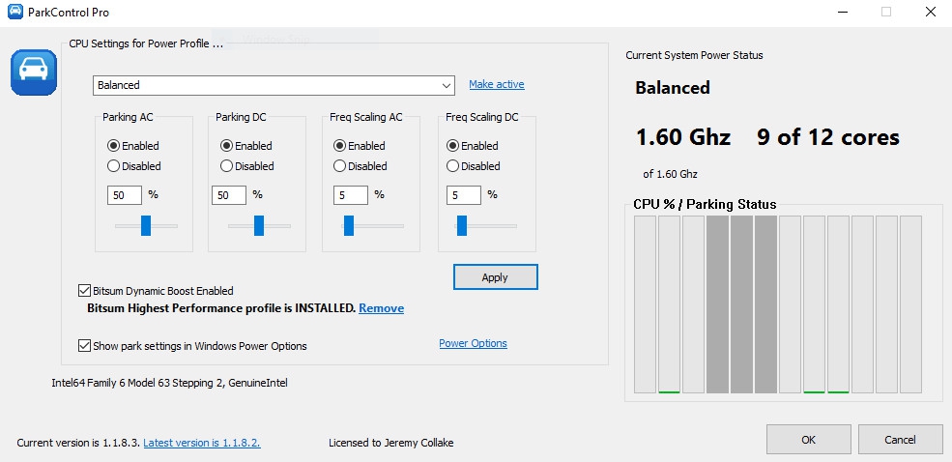Click the last CPU core bar
This screenshot has height=462, width=952.
point(910,304)
